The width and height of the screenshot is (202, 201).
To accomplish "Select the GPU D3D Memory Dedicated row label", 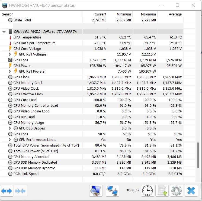I will [35, 162].
